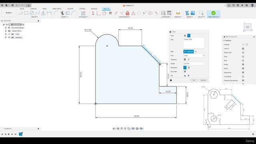Apply the Midpoint triangle constraint
Screen dimensions: 256x144
[133, 13]
